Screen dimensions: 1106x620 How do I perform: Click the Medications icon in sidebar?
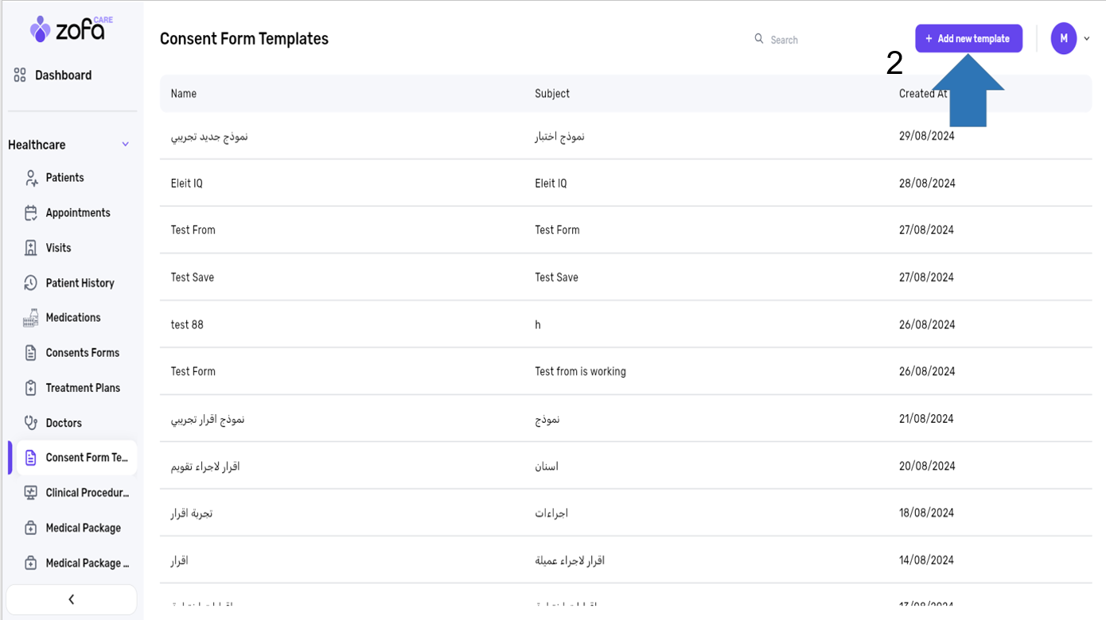31,318
